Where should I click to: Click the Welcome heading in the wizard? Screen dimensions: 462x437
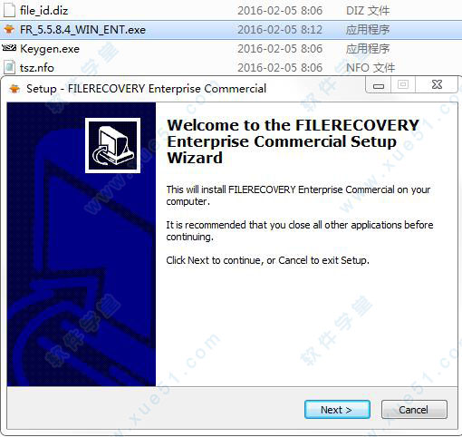point(293,141)
